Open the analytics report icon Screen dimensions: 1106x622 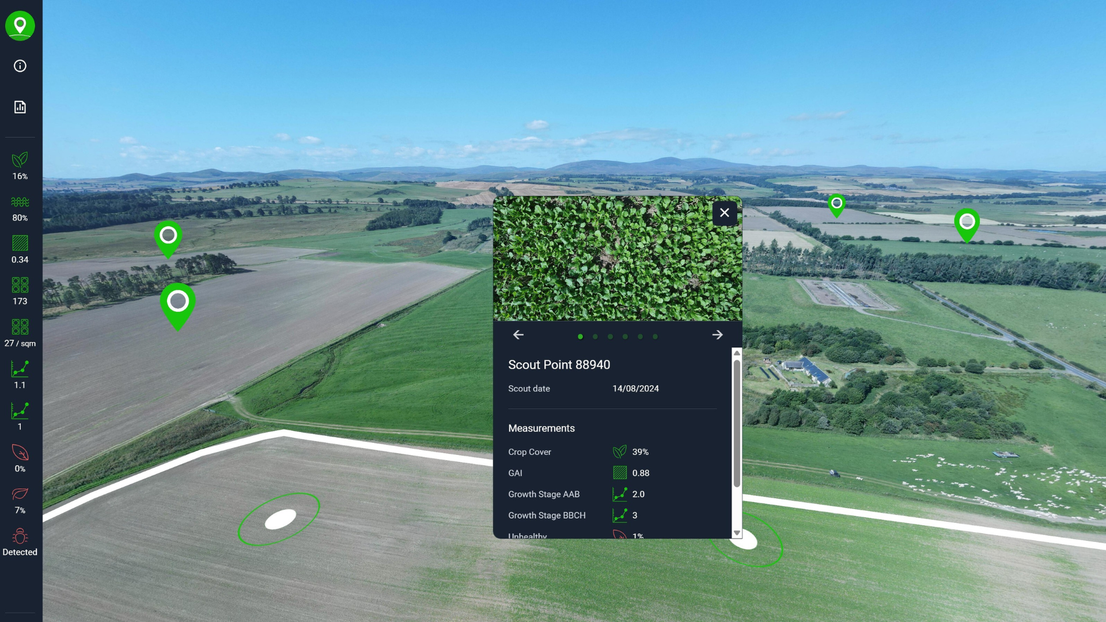(x=20, y=107)
